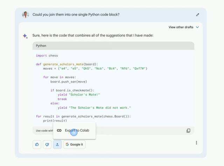224x166 pixels.
Task: Click the chevron next to View other drafts
Action: tap(197, 27)
